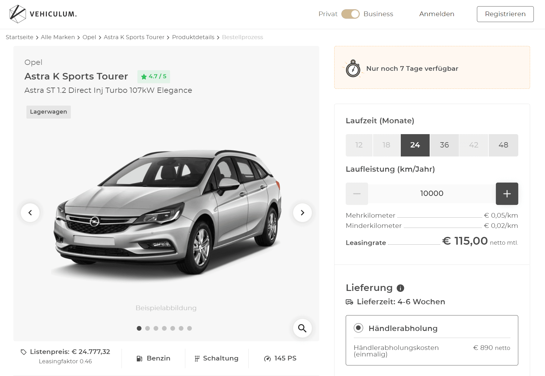Click the price tag icon next to Listenpreis
This screenshot has width=545, height=376.
(24, 352)
